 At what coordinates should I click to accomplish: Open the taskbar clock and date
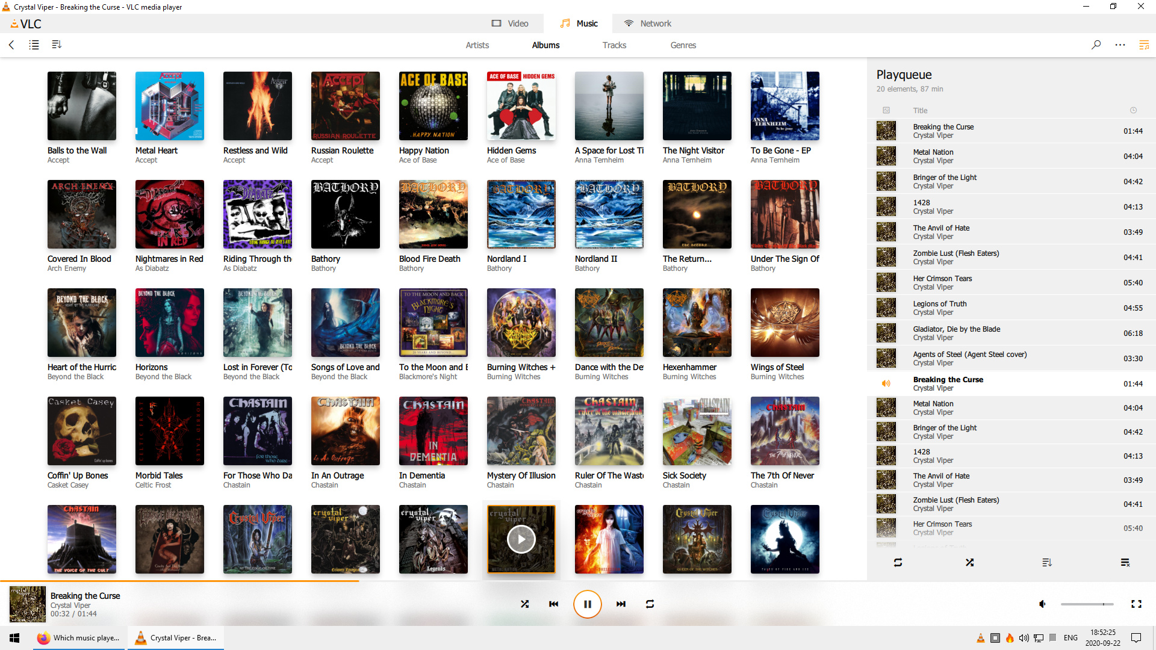coord(1103,637)
